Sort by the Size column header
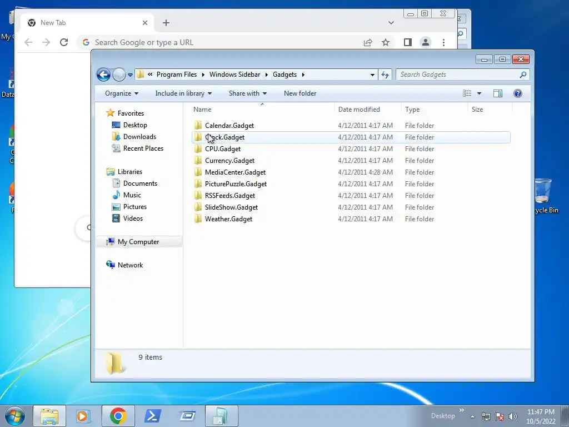The height and width of the screenshot is (427, 569). 490,110
